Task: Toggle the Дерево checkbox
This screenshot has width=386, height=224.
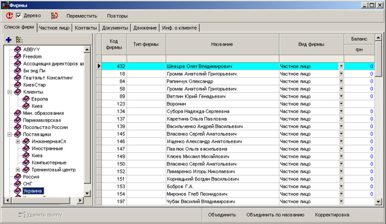Action: click(x=19, y=16)
